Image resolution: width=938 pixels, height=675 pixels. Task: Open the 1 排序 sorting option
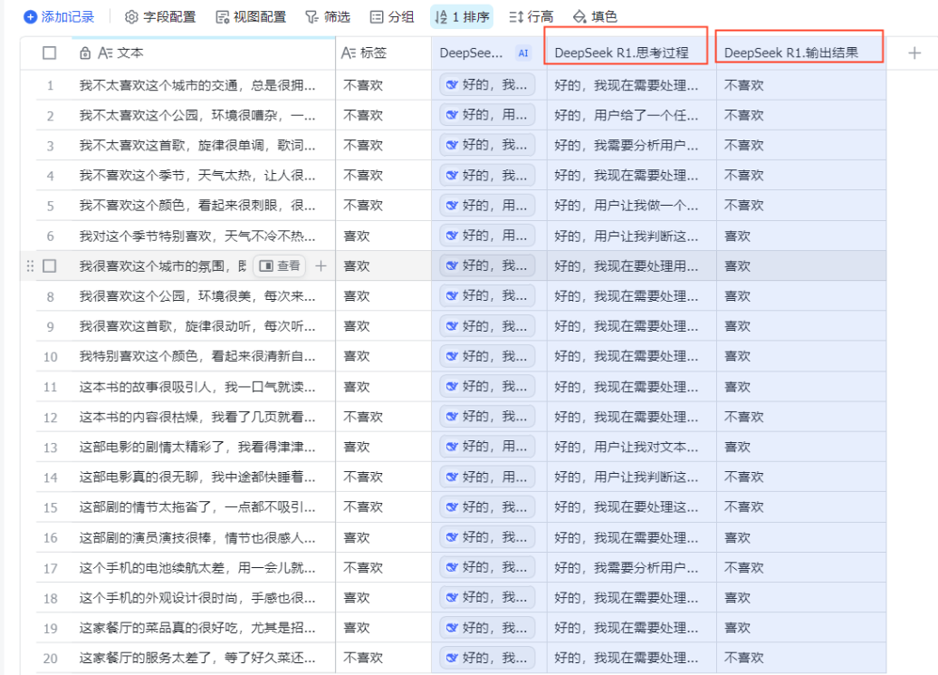[462, 16]
